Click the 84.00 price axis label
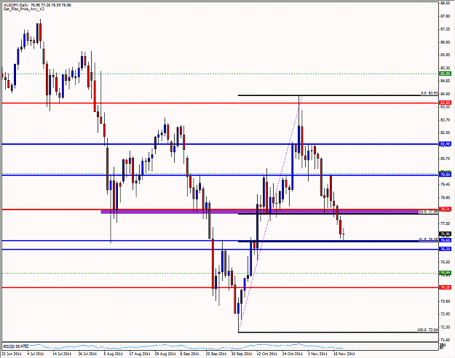 point(446,94)
